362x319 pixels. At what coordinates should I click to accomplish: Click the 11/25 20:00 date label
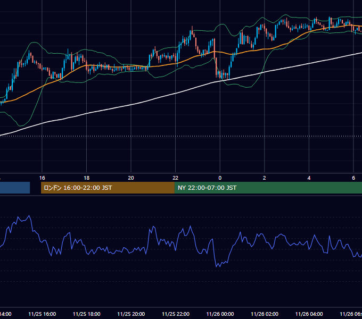pyautogui.click(x=131, y=314)
